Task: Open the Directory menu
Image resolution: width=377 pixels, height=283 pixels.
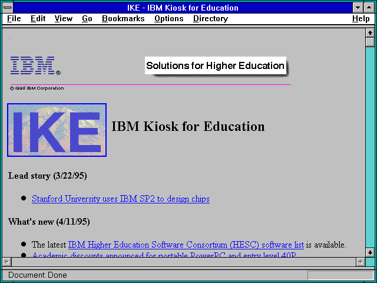Action: click(211, 19)
